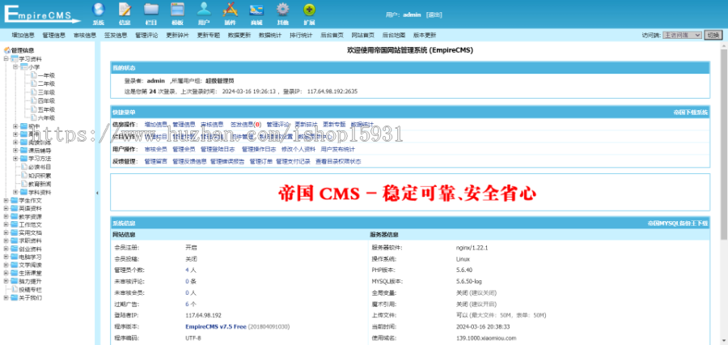Open the EmpireCMS v7.5 Free version link
The height and width of the screenshot is (345, 728).
pos(215,327)
